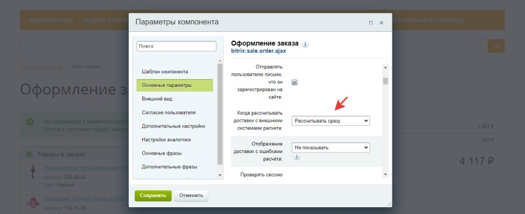Click the Поиск field in dialog
This screenshot has height=214, width=525.
(x=177, y=46)
